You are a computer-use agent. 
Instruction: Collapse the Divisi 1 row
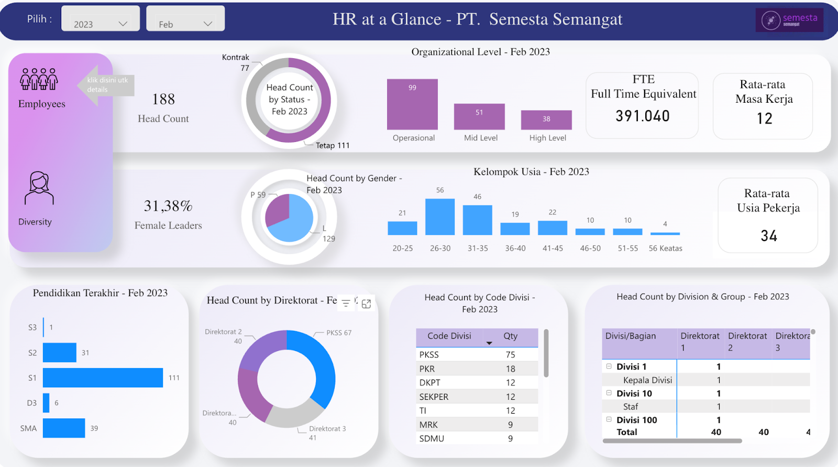609,366
